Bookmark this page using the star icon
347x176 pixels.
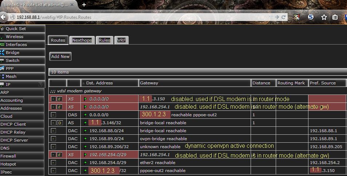point(324,17)
